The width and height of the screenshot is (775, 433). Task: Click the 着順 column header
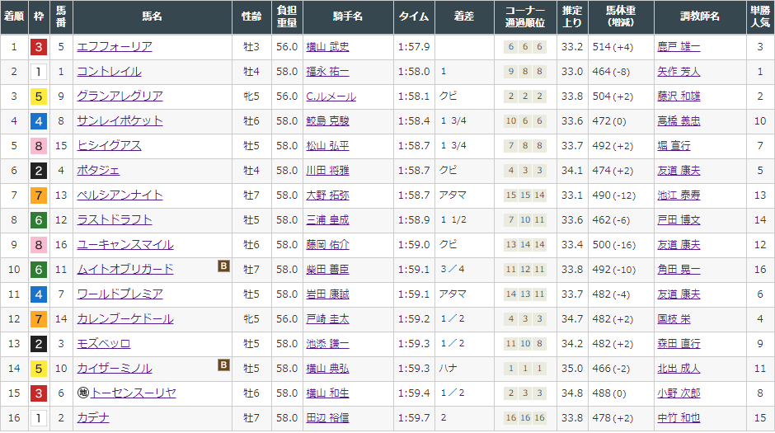pyautogui.click(x=14, y=16)
